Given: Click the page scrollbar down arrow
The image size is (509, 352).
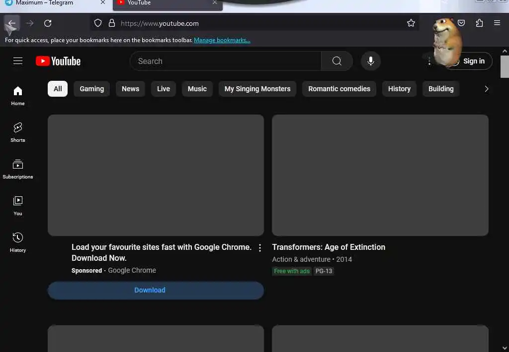Looking at the screenshot, I should click(505, 348).
